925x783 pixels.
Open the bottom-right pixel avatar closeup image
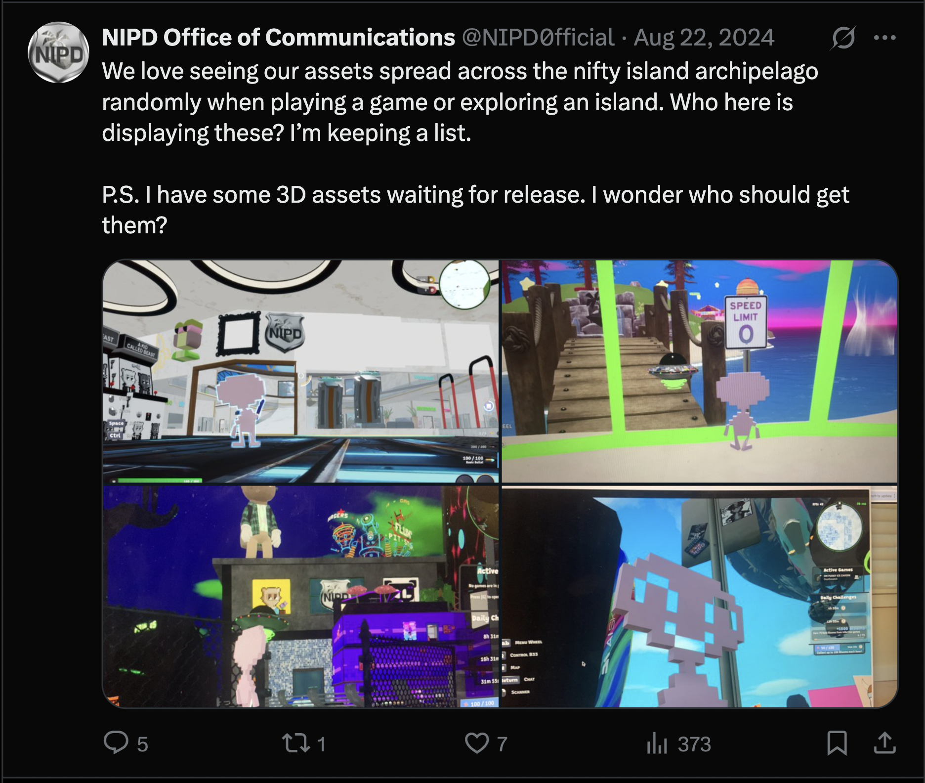(700, 597)
